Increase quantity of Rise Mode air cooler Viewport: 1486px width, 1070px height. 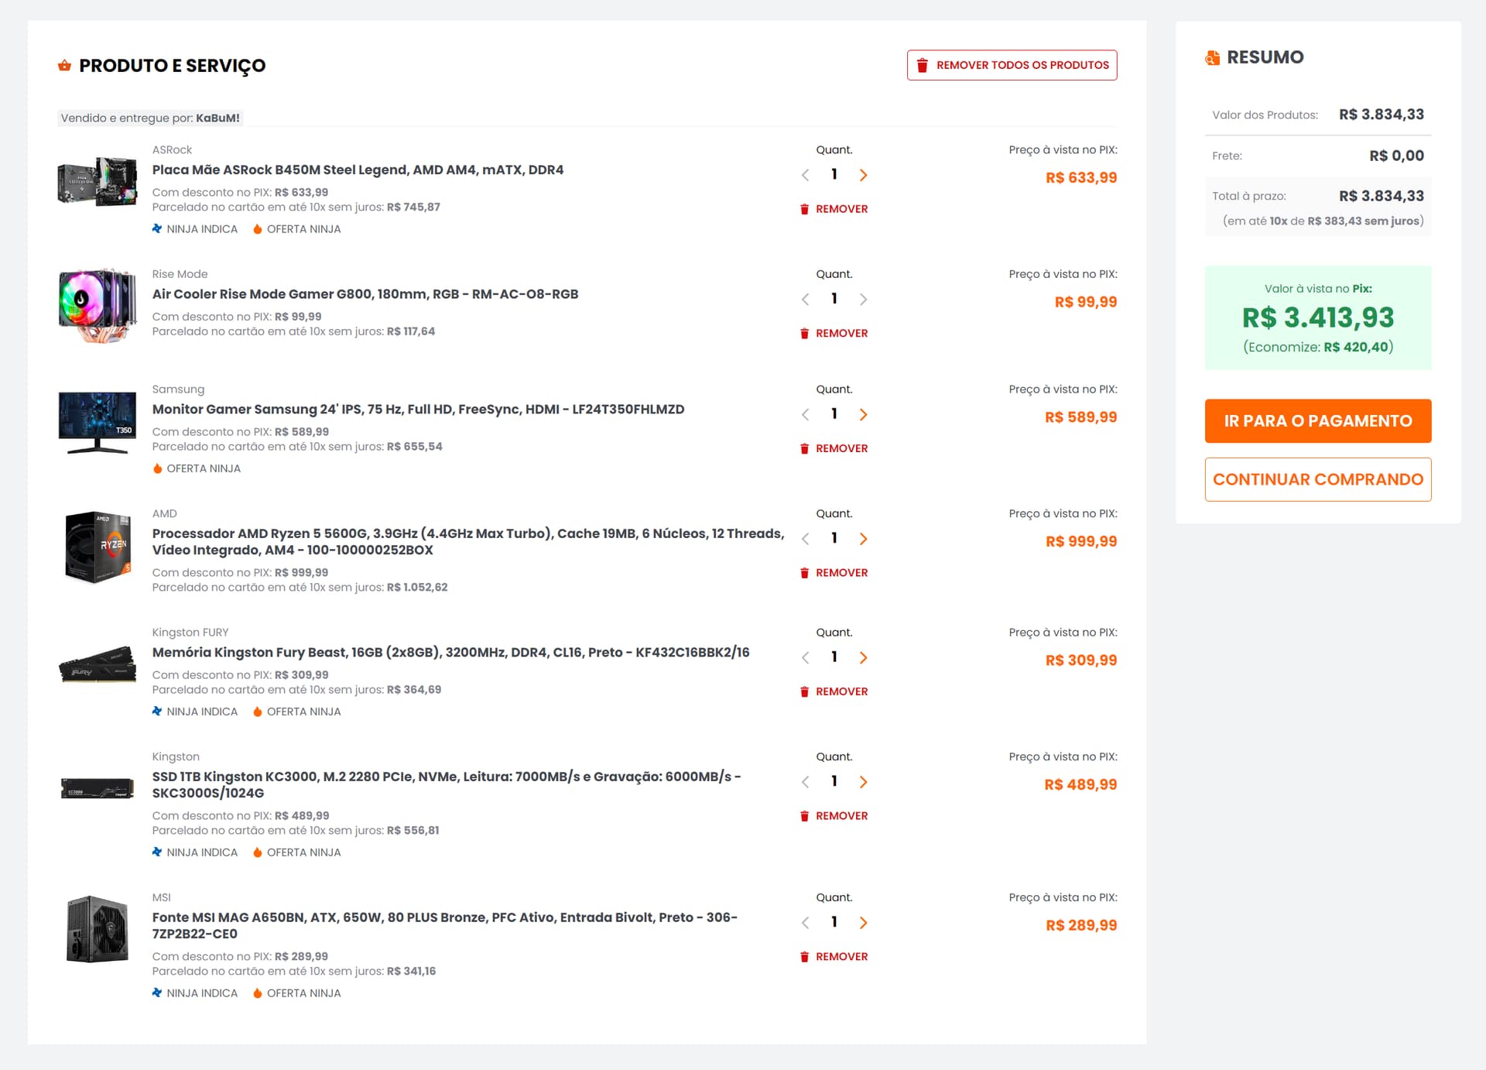click(x=863, y=300)
